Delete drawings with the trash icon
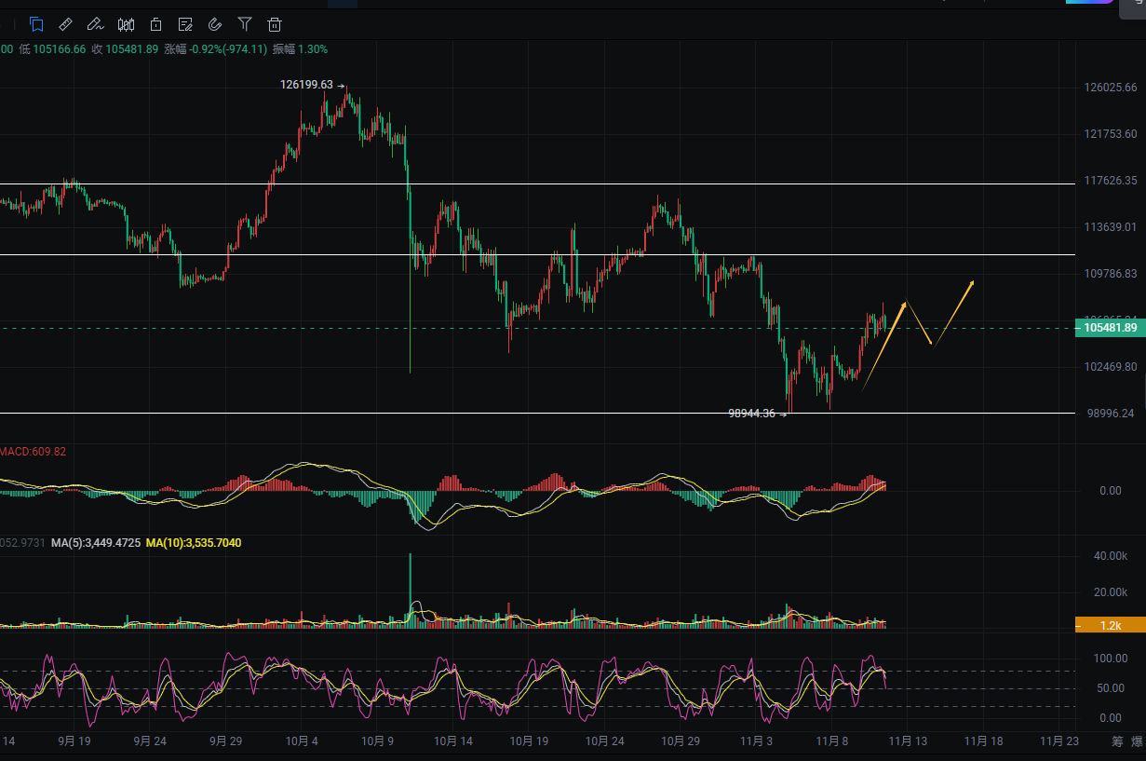 pyautogui.click(x=275, y=24)
